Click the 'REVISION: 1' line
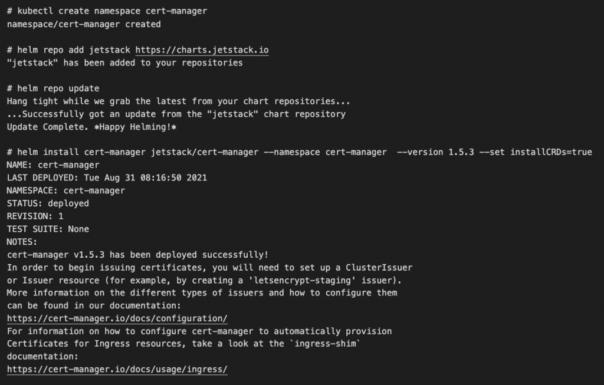The width and height of the screenshot is (604, 385). click(35, 216)
